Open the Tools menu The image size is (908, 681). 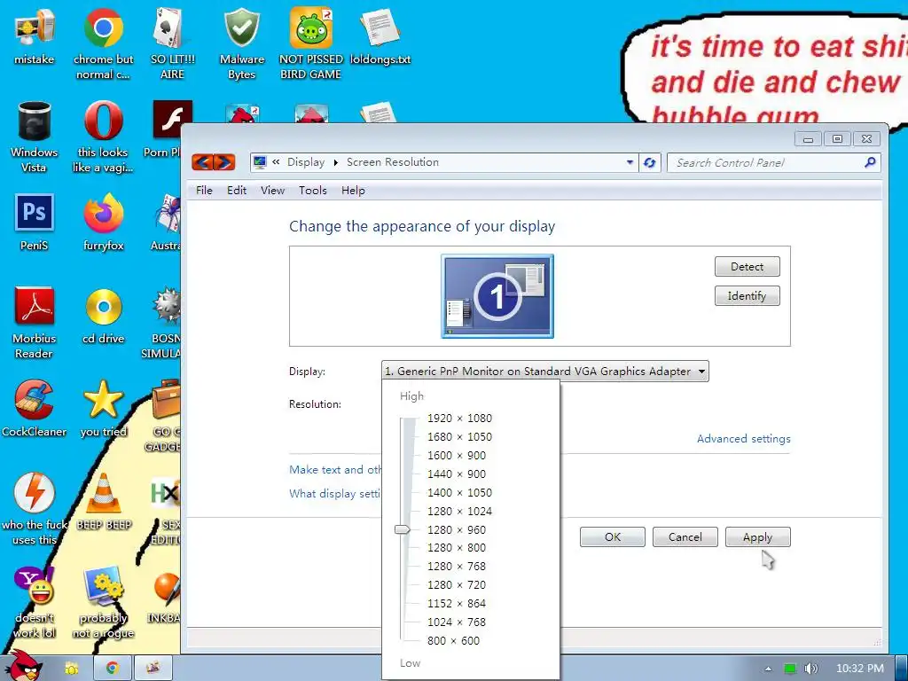click(x=313, y=191)
